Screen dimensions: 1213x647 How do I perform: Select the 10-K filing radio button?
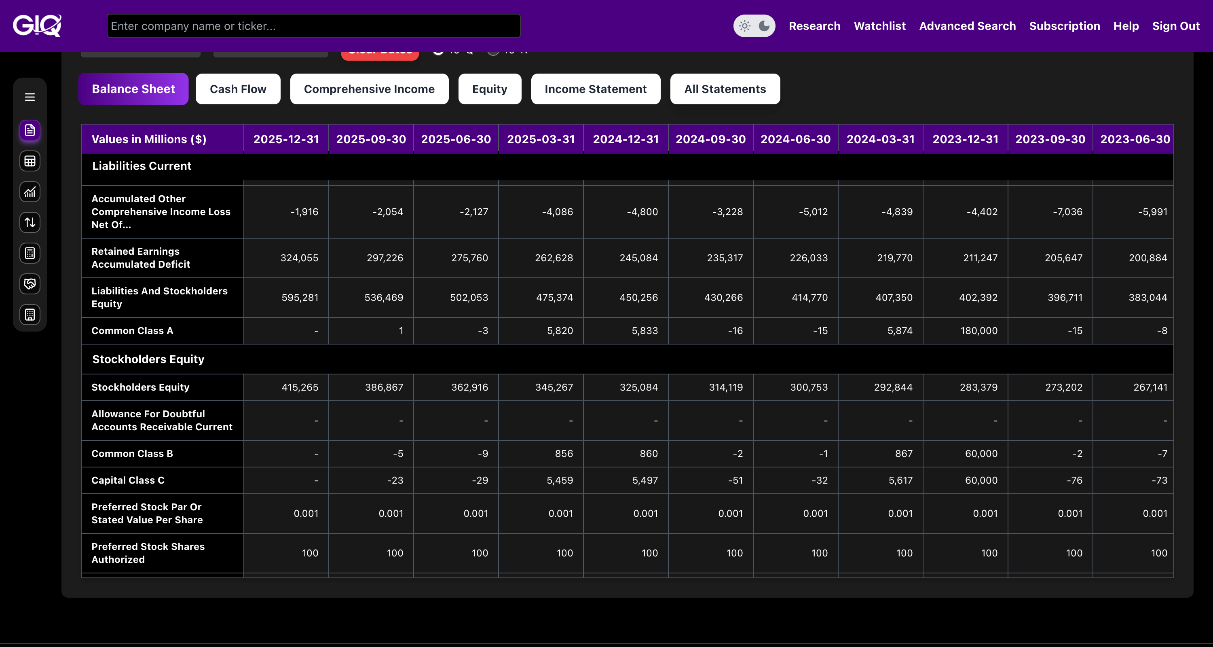click(493, 53)
